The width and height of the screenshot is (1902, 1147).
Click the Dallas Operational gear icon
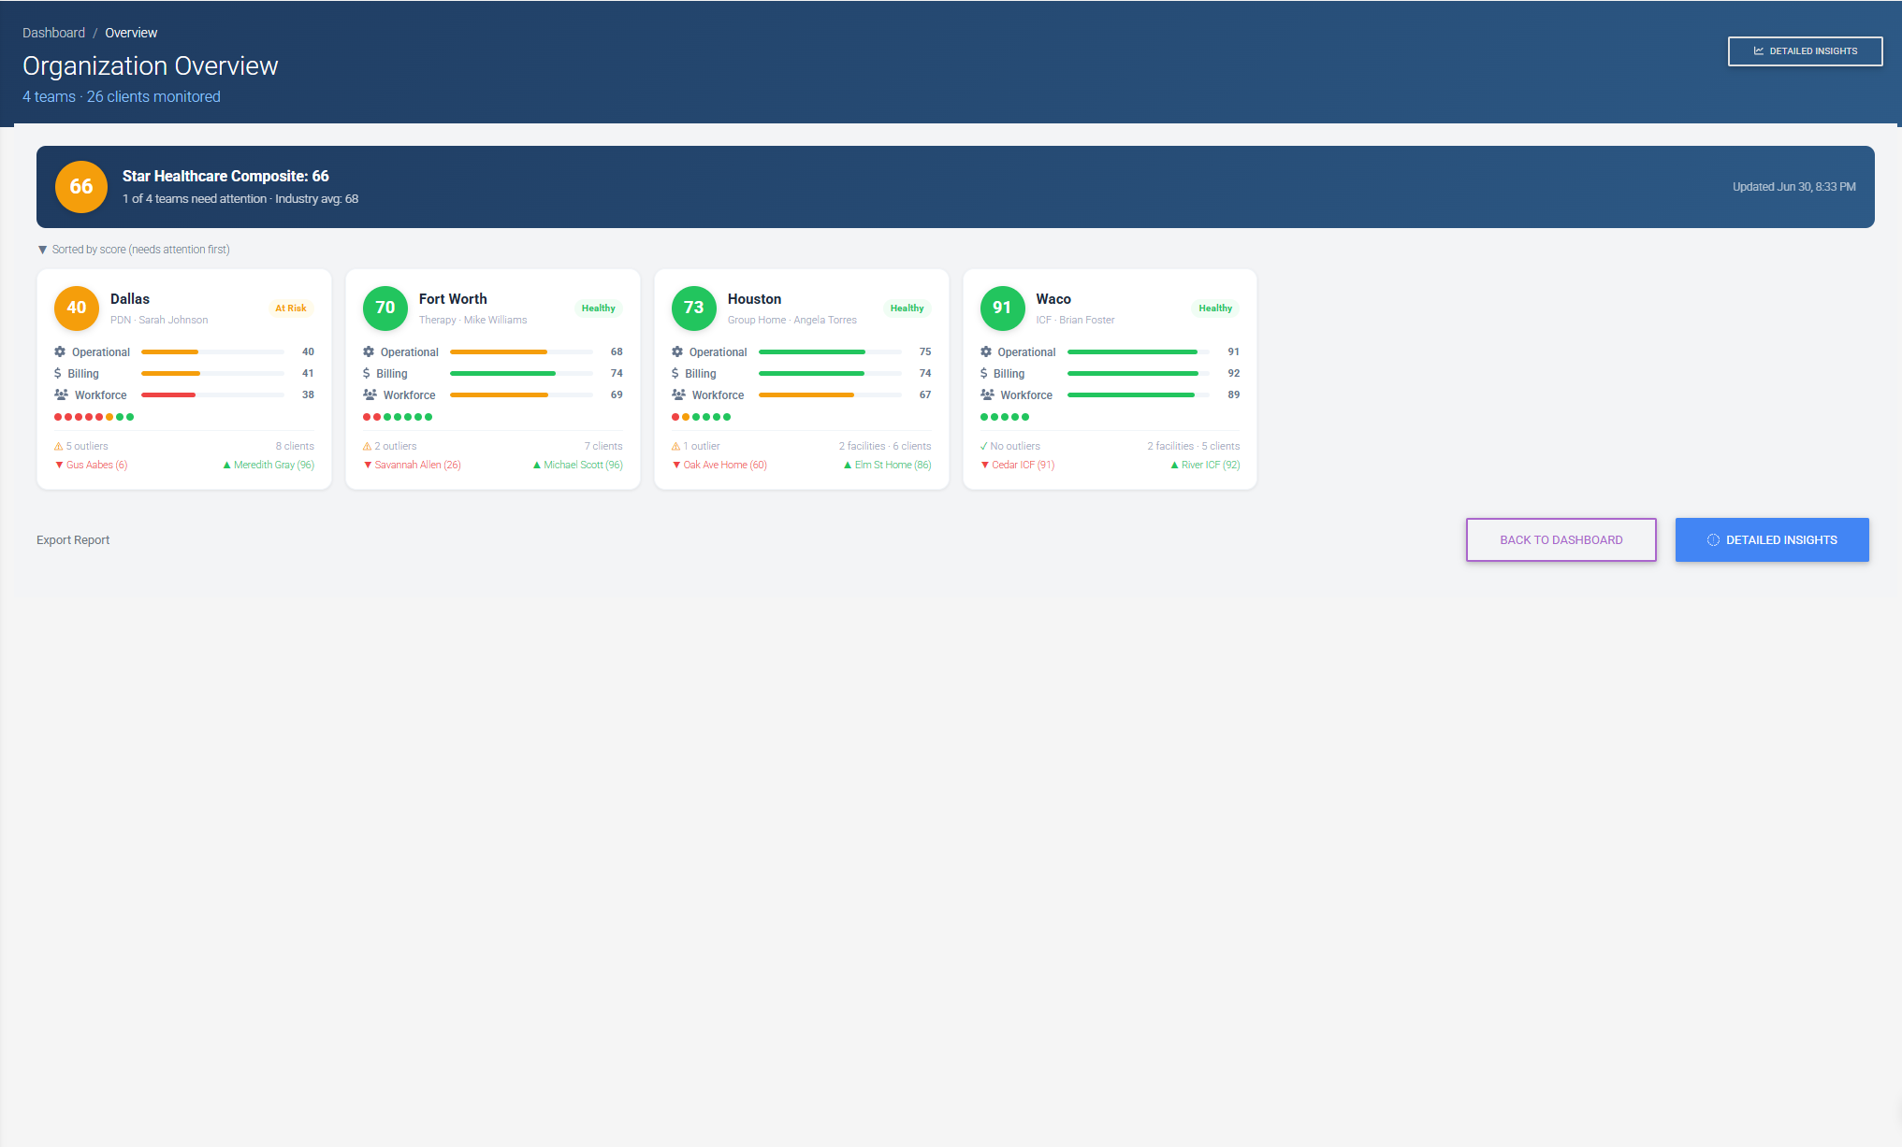pyautogui.click(x=60, y=352)
